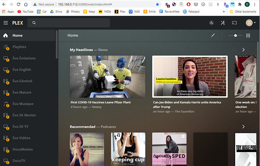This screenshot has width=260, height=166.
Task: Open the Apps bookmark shortcut
Action: [x=8, y=12]
